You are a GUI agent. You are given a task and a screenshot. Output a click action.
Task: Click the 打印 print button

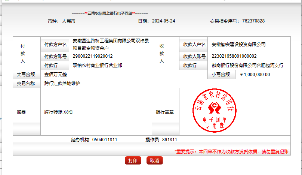133,161
